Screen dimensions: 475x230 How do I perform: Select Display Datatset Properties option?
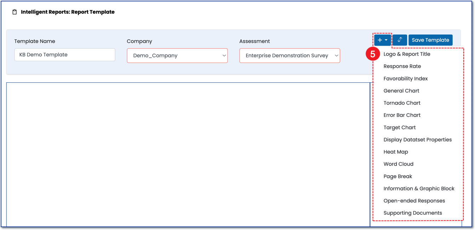pyautogui.click(x=418, y=140)
